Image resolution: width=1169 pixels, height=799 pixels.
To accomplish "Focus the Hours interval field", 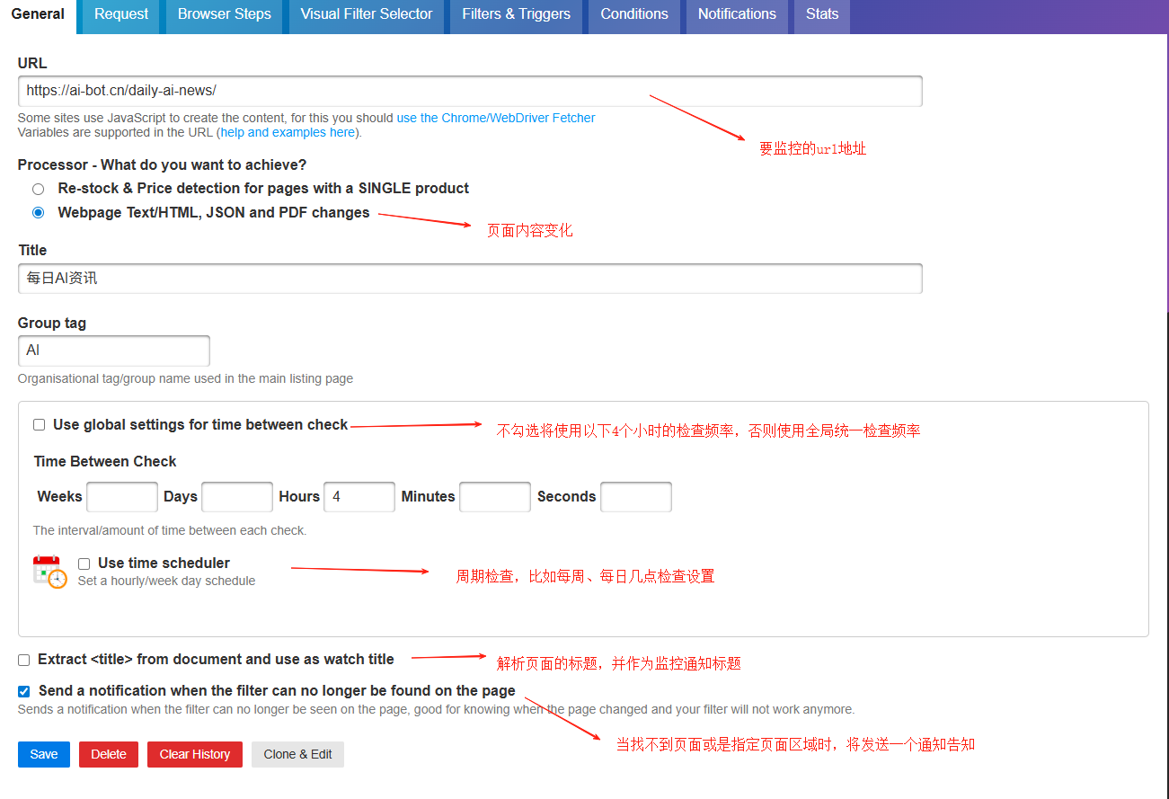I will click(359, 497).
